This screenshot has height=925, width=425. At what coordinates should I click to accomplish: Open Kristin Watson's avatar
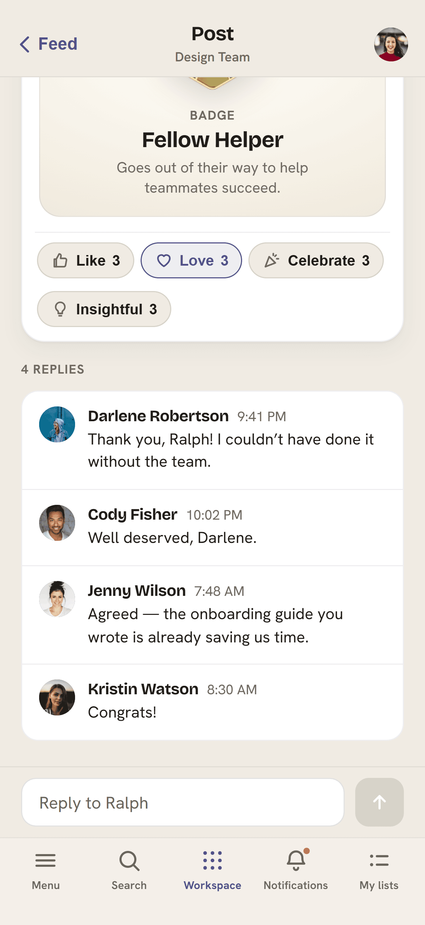point(57,697)
